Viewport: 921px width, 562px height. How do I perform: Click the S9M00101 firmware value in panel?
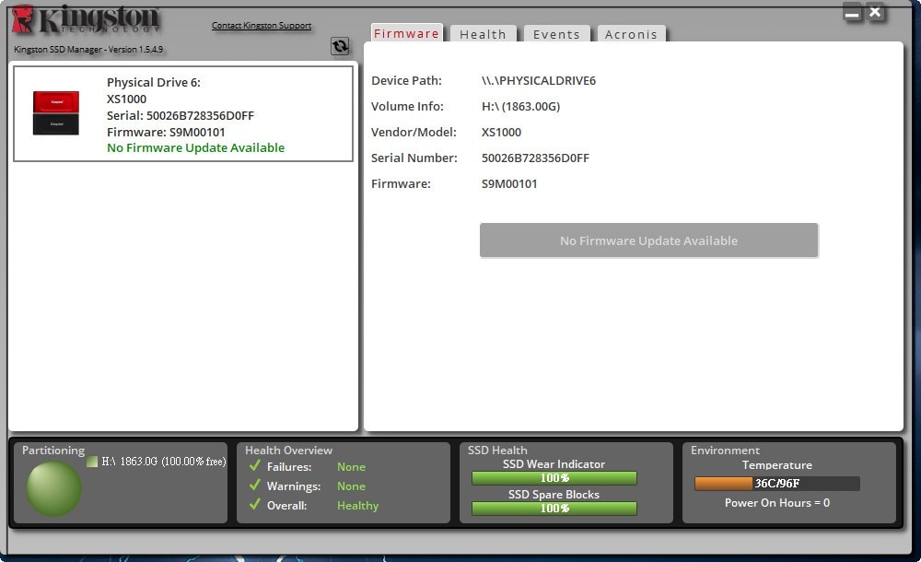click(509, 184)
